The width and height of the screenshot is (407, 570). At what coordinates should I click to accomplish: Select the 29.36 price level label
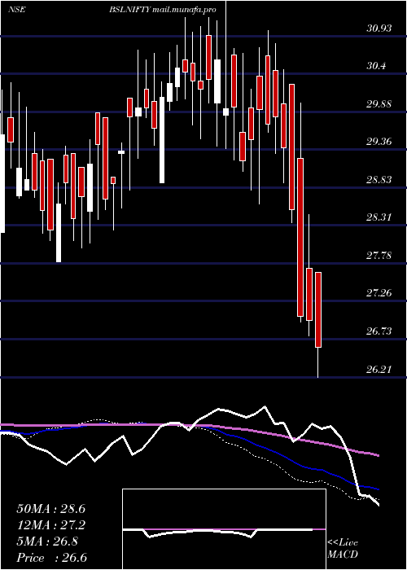[379, 142]
